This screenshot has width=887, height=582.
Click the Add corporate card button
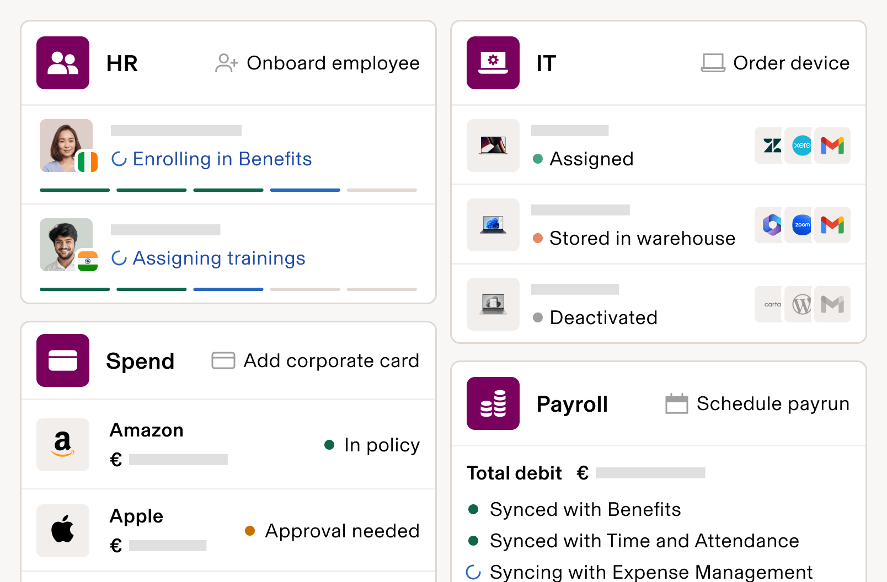tap(314, 360)
